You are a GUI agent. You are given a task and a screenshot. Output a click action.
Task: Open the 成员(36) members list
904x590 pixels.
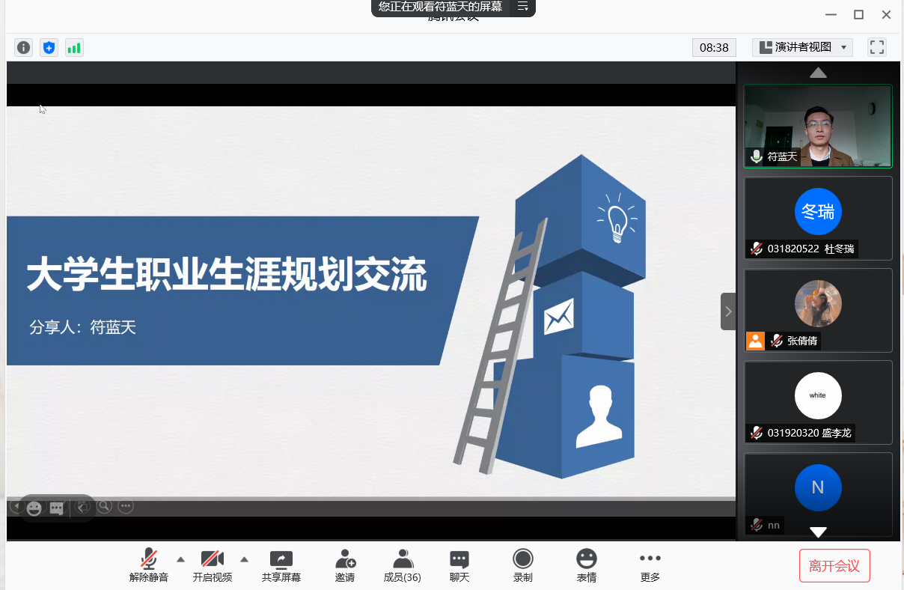402,565
